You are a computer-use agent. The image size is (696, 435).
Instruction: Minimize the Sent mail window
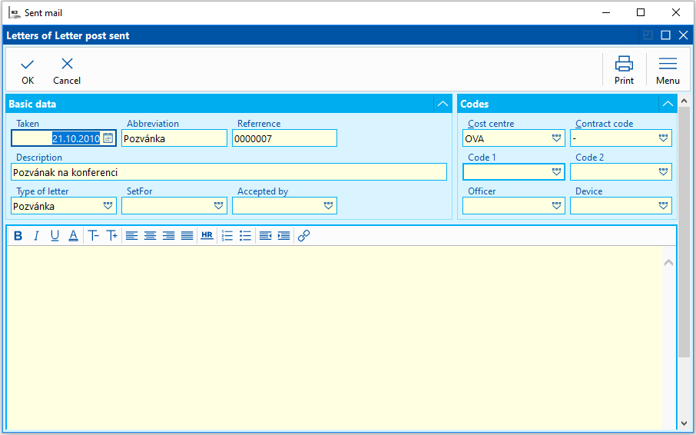pos(606,12)
